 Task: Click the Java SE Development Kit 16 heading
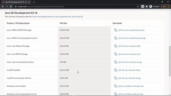tap(21, 13)
